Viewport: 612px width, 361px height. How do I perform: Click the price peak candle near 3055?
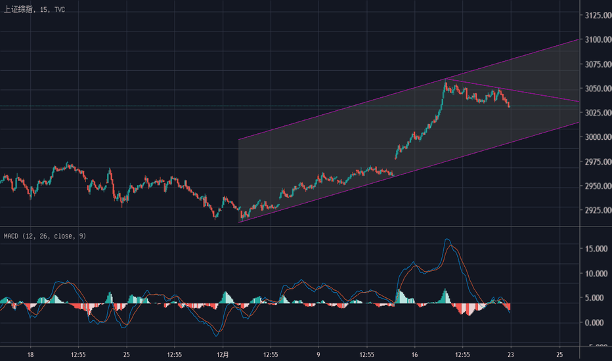(x=445, y=84)
